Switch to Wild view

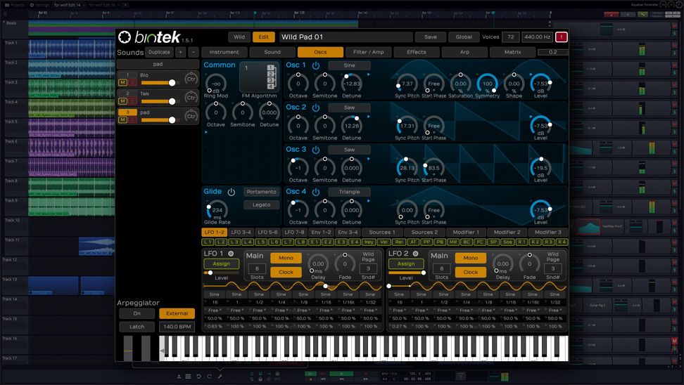coord(239,37)
